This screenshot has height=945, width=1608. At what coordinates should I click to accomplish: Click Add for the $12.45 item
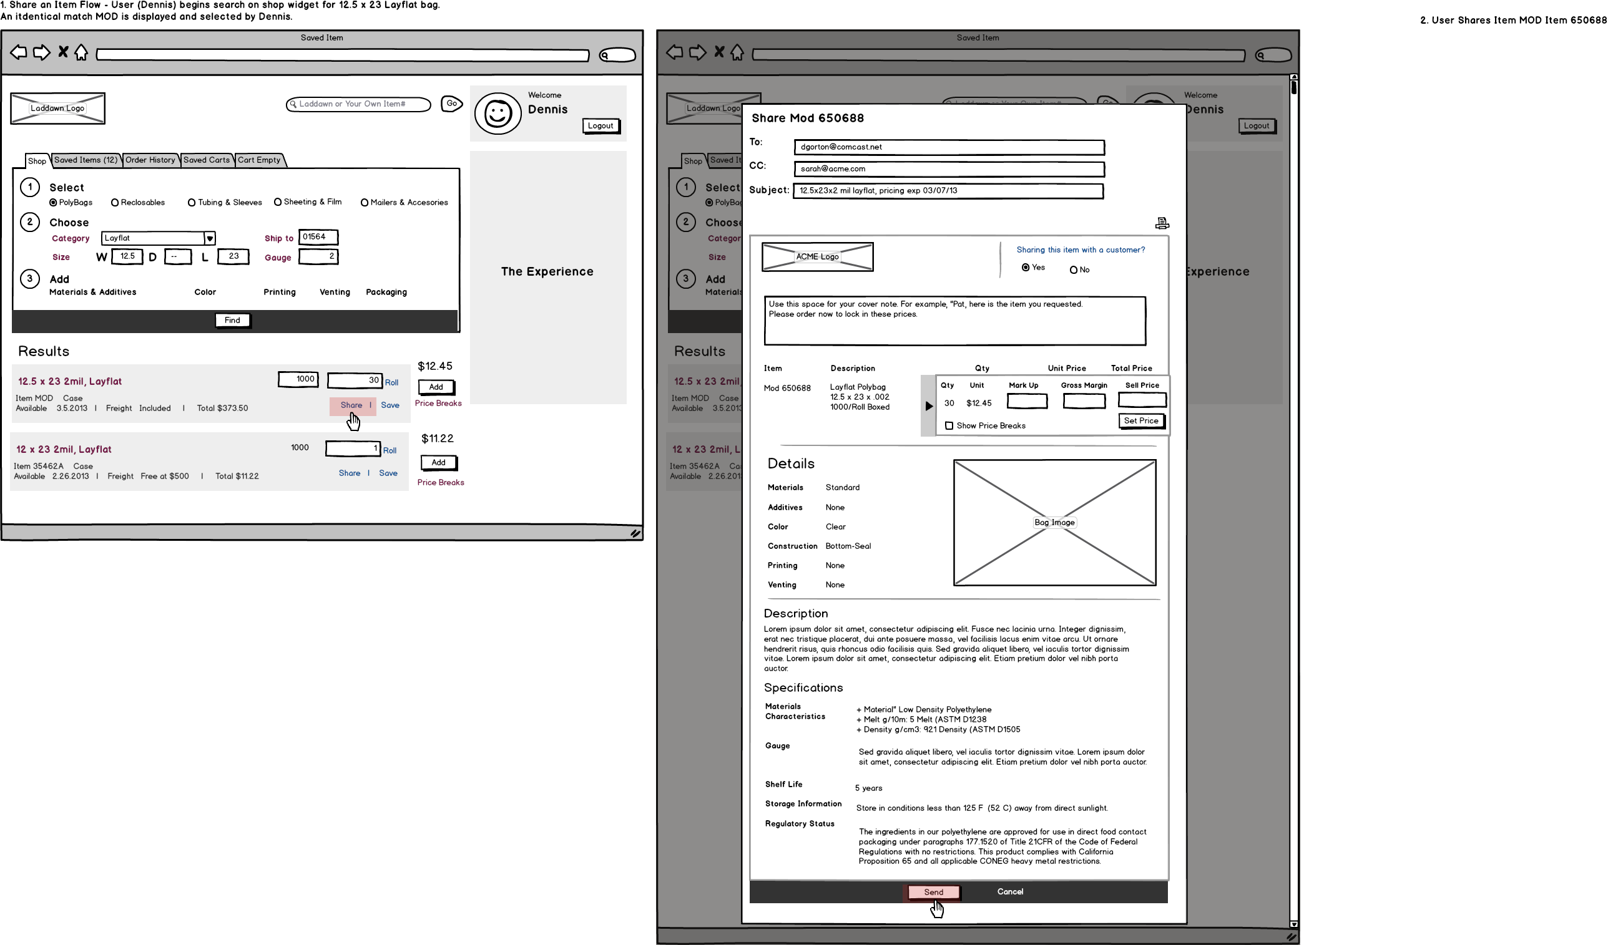pos(436,387)
